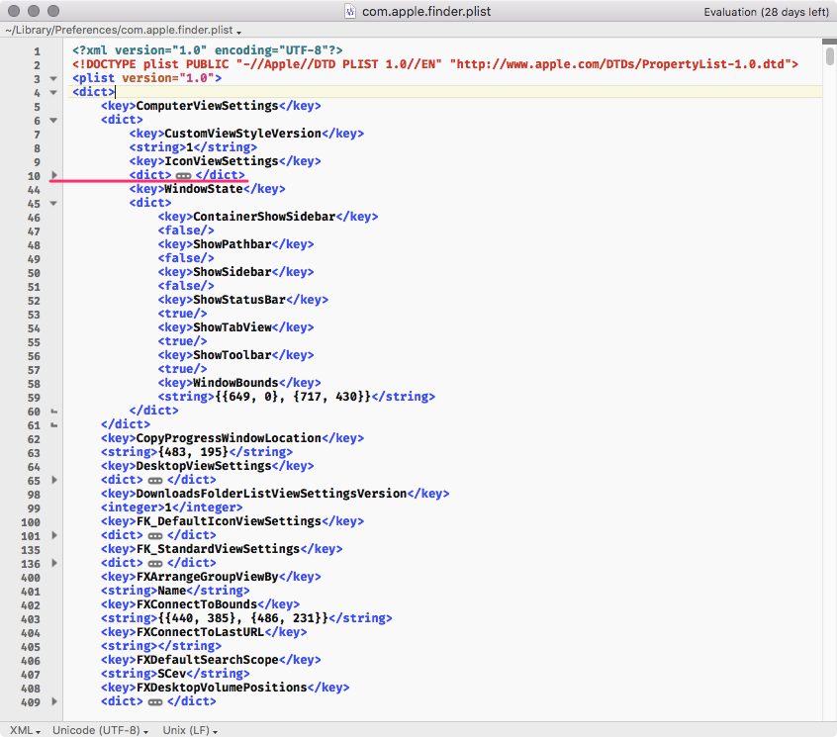Viewport: 837px width, 737px height.
Task: Expand the FXDesktopVolumePositions dict at line 409
Action: [x=53, y=701]
